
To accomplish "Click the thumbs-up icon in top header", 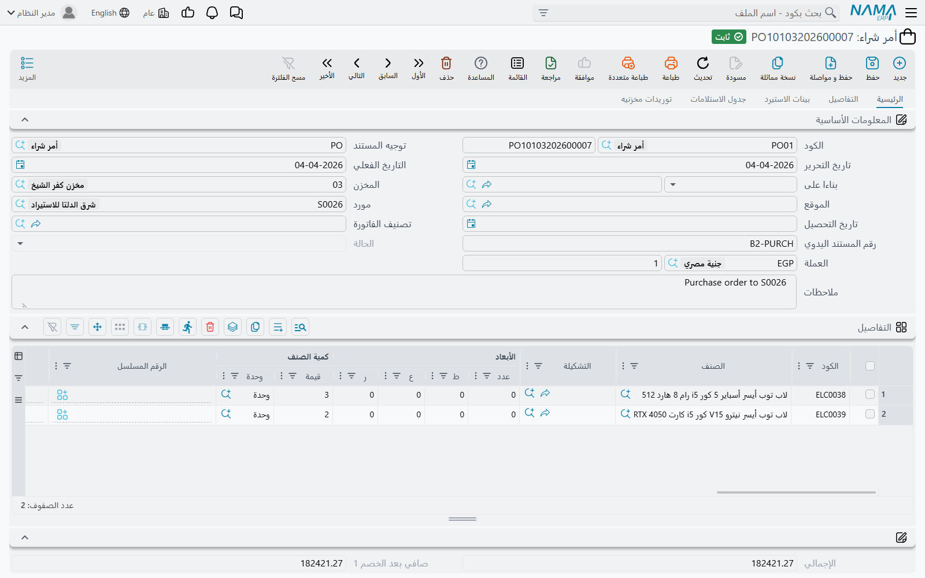I will click(x=188, y=13).
